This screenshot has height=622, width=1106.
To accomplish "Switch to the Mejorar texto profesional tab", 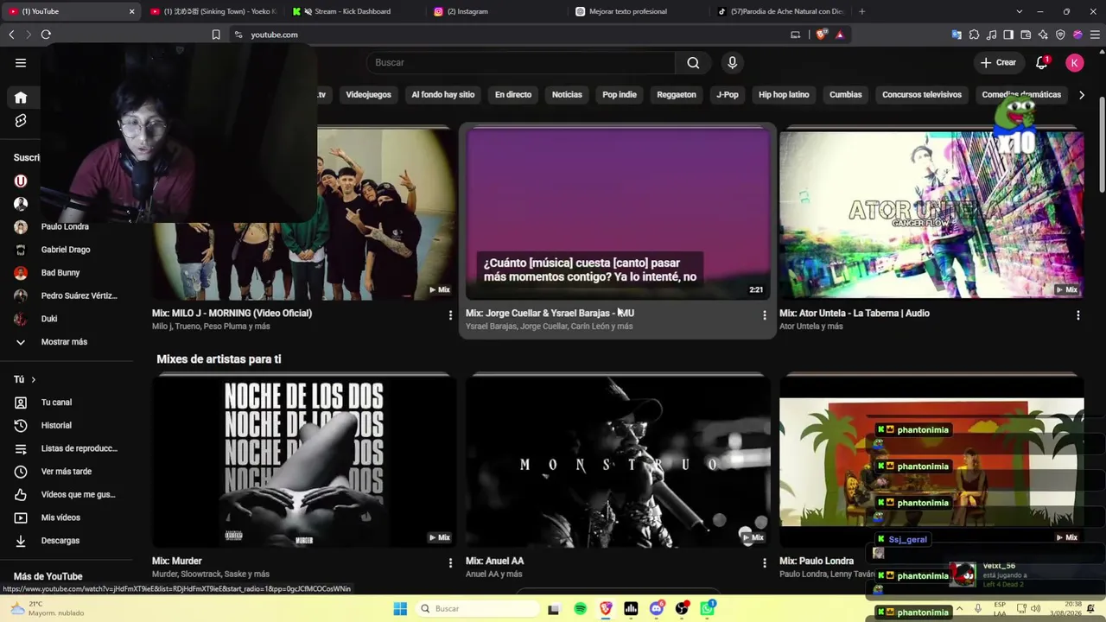I will [637, 11].
